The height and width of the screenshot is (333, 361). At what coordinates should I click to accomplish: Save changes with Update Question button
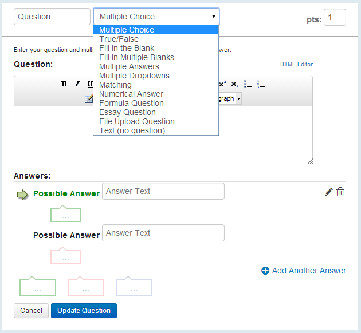(84, 311)
